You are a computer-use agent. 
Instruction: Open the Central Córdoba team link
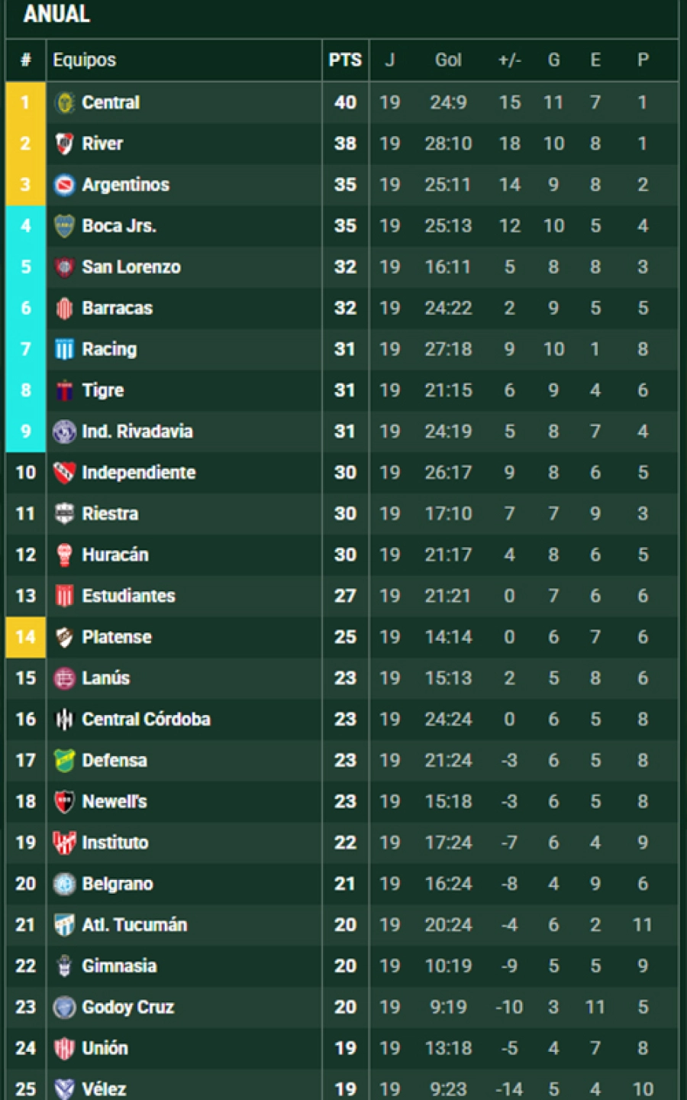pos(147,720)
